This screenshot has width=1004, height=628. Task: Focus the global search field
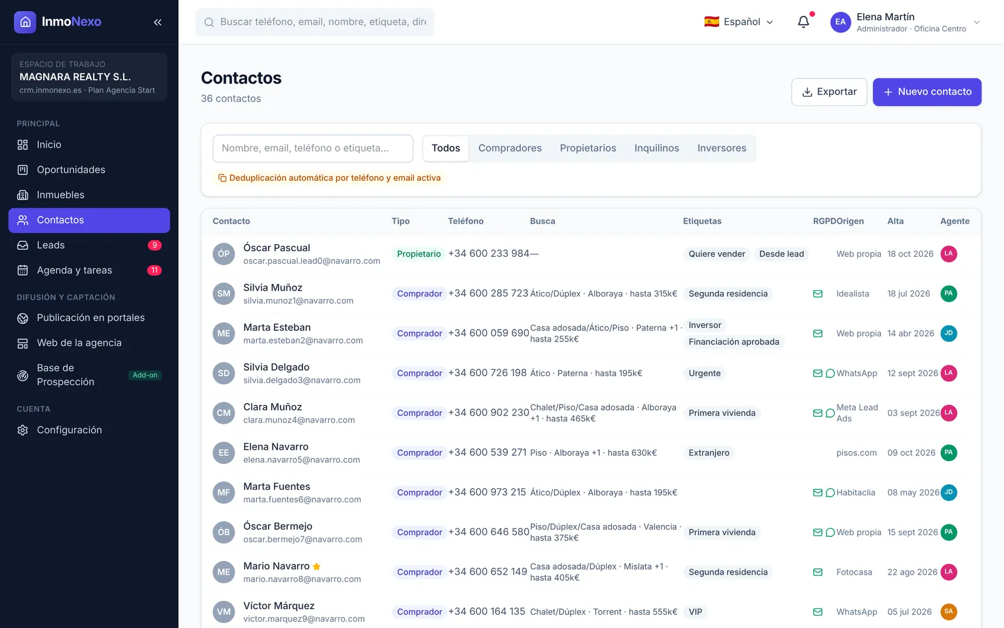pos(314,22)
